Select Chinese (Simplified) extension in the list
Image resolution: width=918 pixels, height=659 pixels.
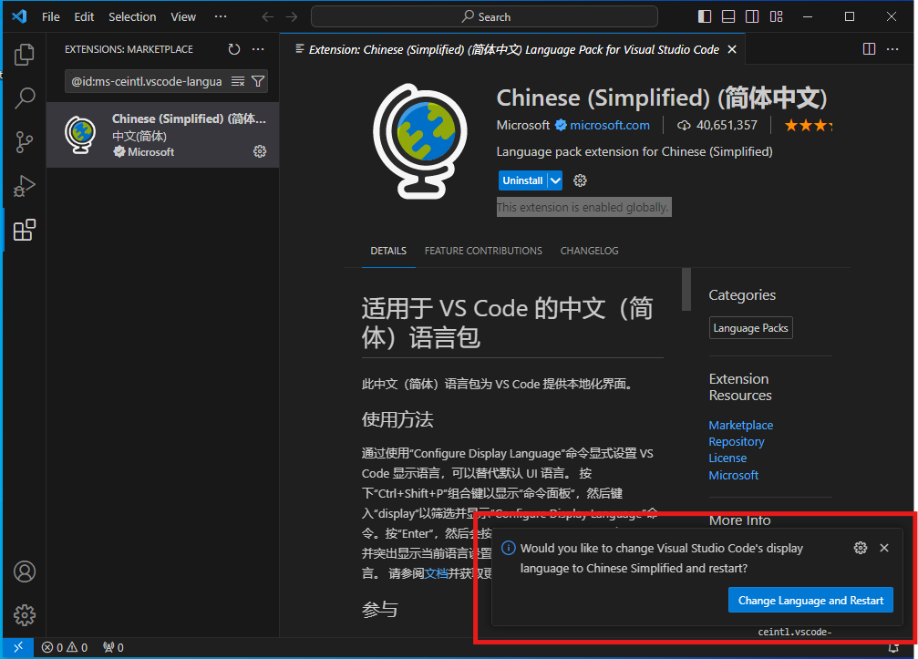coord(163,135)
